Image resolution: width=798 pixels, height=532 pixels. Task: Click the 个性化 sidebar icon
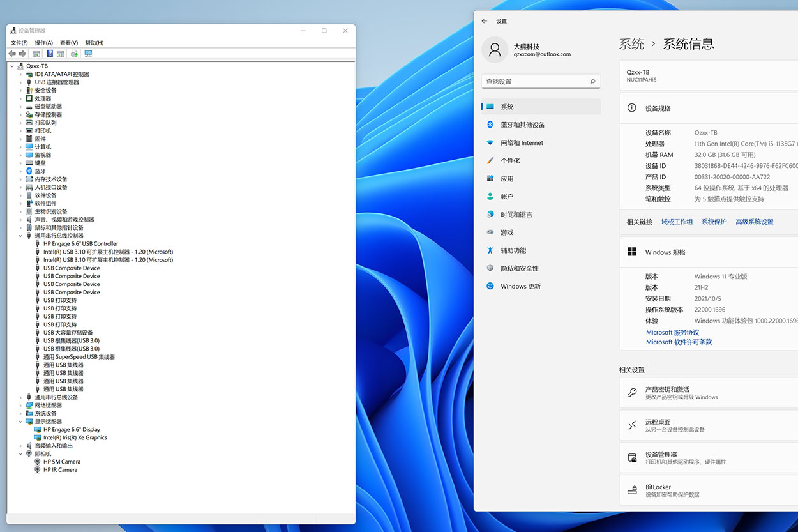coord(490,160)
